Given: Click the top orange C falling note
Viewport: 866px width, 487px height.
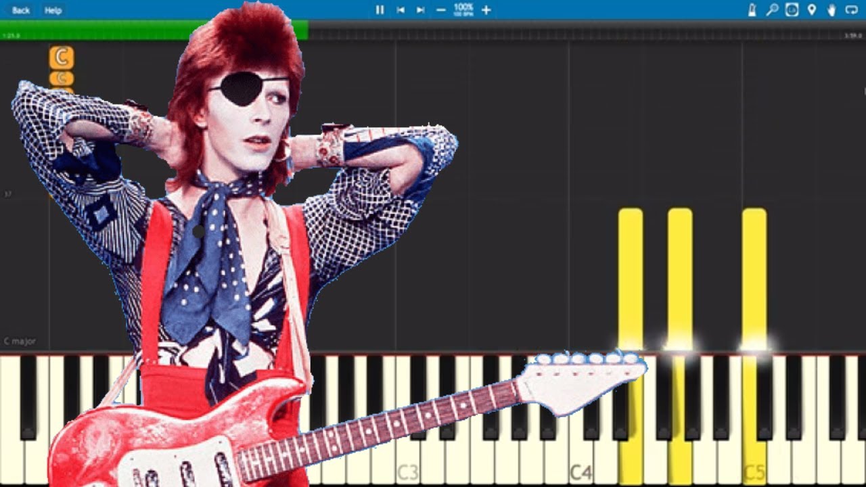Looking at the screenshot, I should (x=62, y=58).
